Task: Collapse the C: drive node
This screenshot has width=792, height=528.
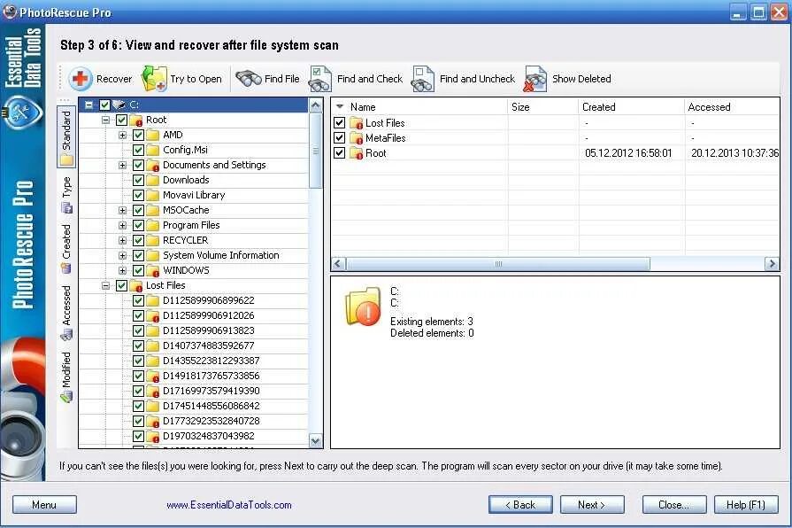Action: click(x=88, y=105)
